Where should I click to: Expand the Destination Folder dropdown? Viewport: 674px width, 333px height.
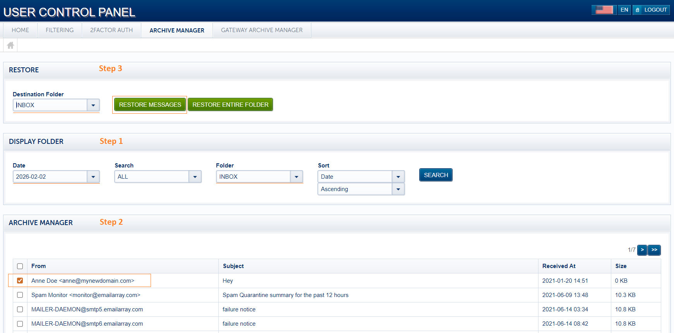pos(93,105)
